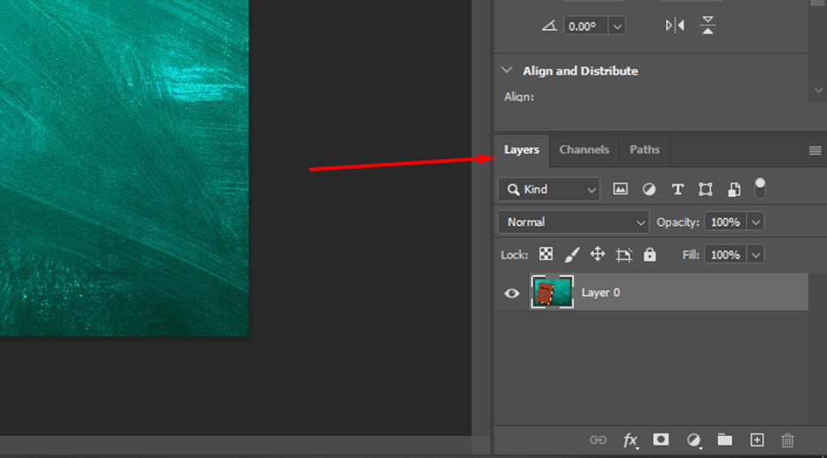Edit the Fill 100% field
Image resolution: width=827 pixels, height=458 pixels.
coord(725,255)
